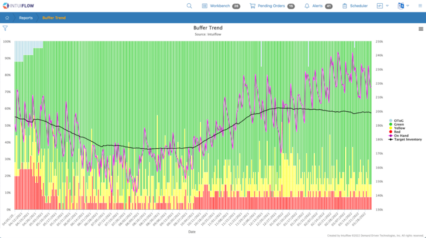Expand the activity monitor dropdown arrow
Viewport: 426px width, 238px height.
(387, 6)
